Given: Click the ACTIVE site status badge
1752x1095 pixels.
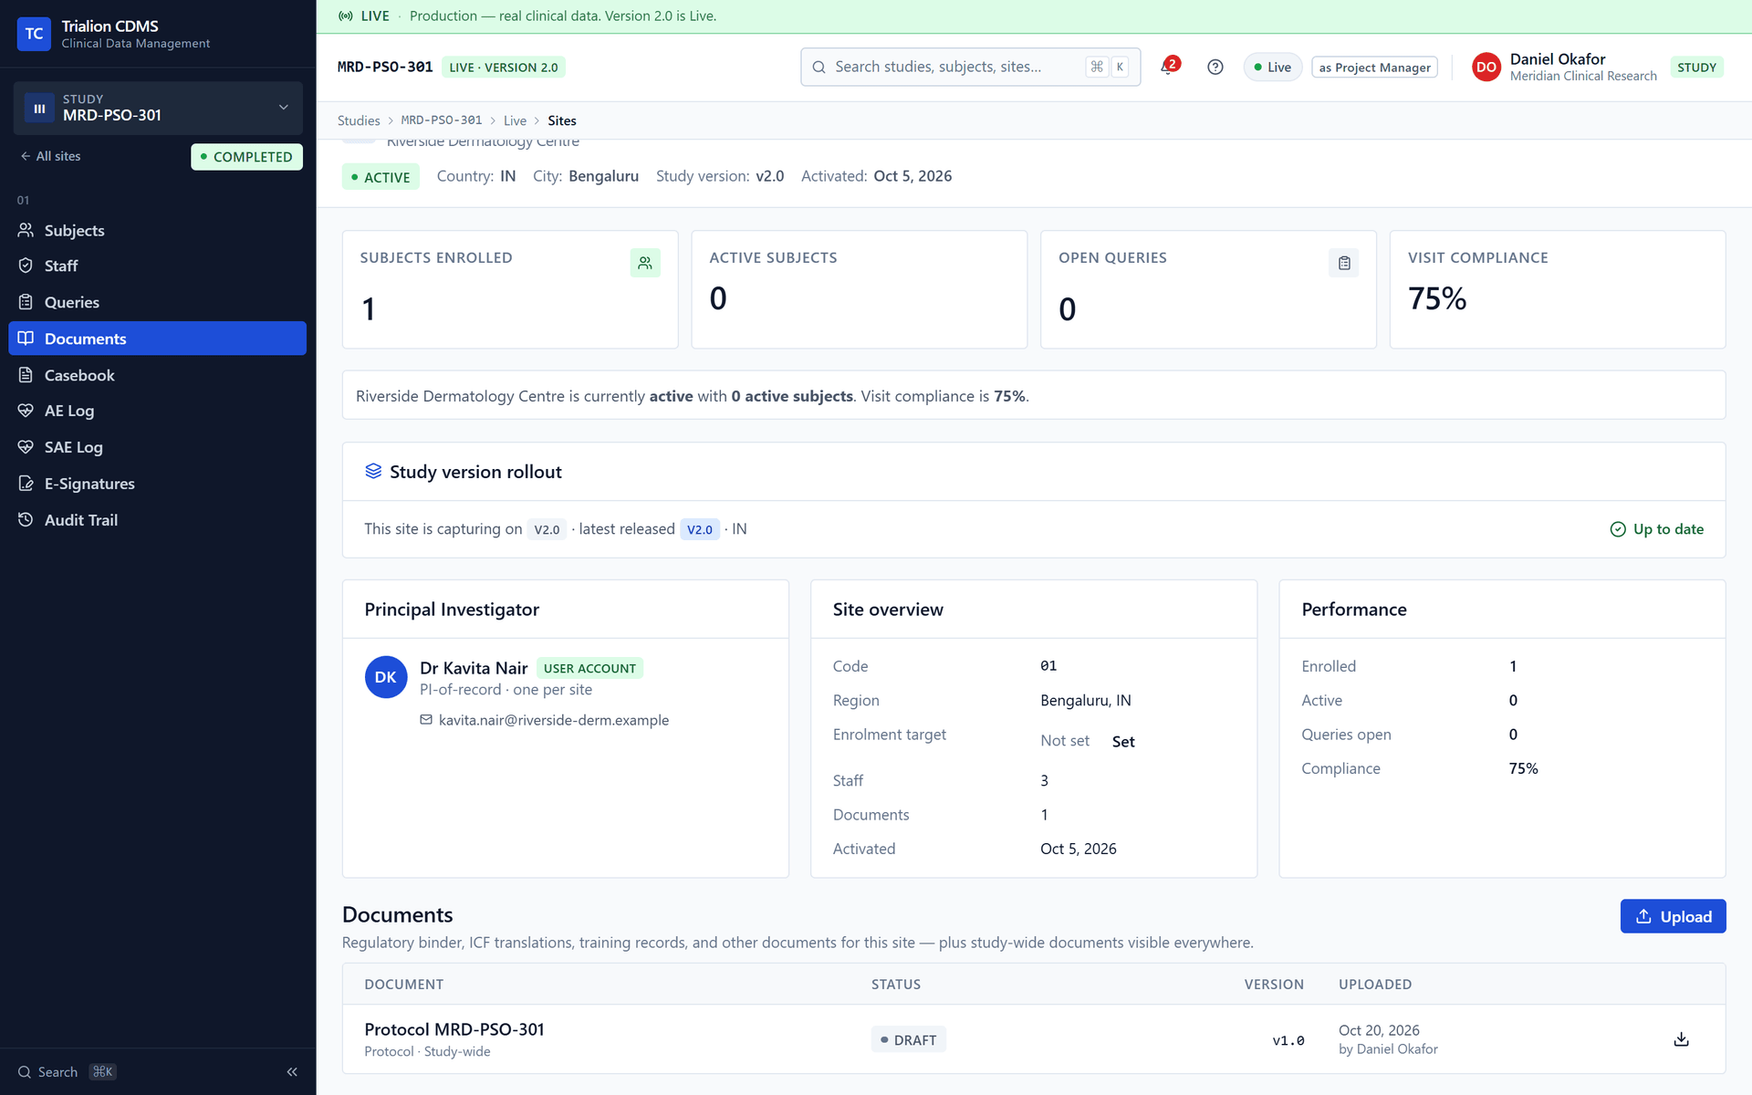Looking at the screenshot, I should (x=381, y=177).
